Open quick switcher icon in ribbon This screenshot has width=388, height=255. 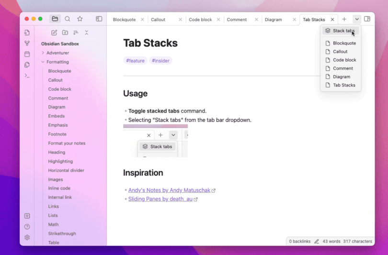click(x=27, y=33)
